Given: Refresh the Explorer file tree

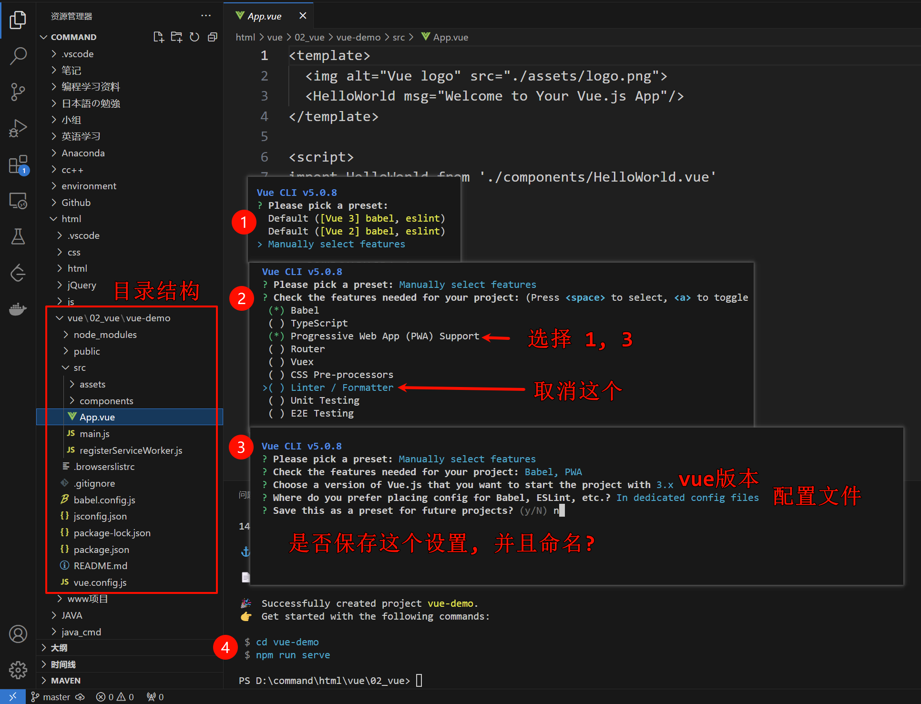Looking at the screenshot, I should (x=194, y=37).
